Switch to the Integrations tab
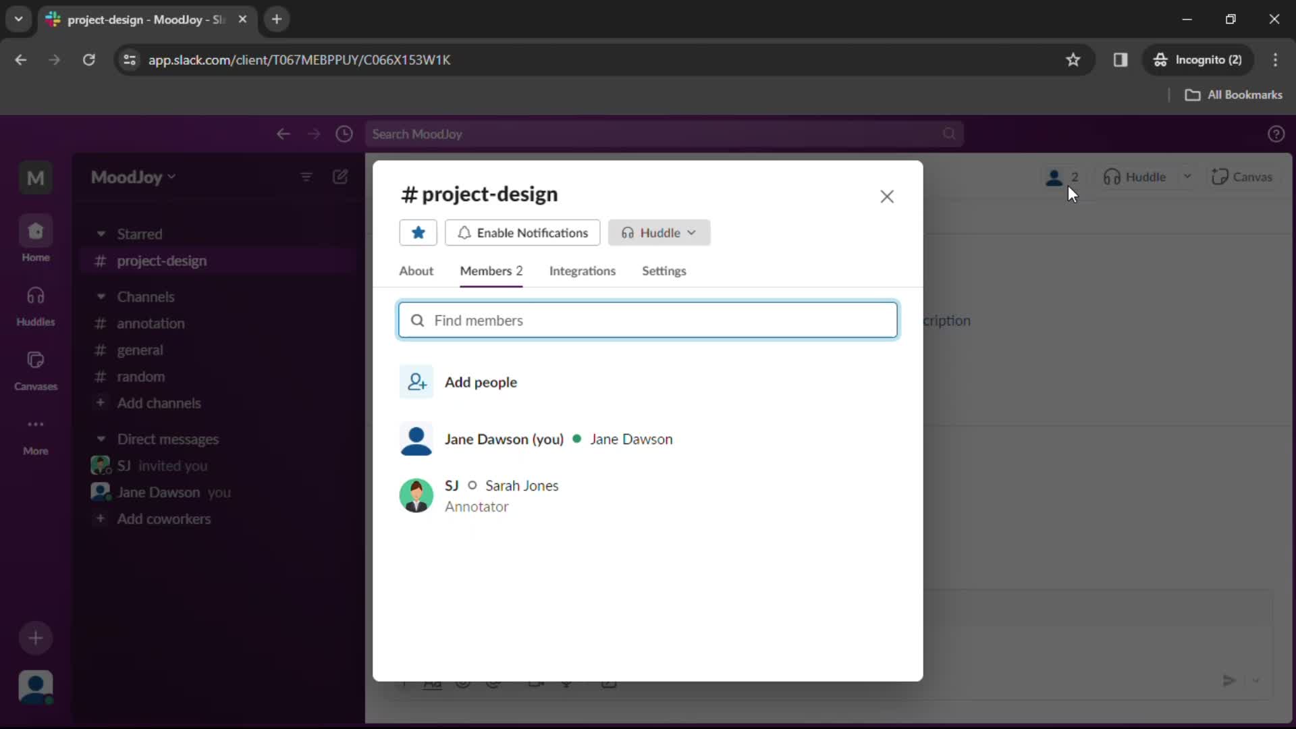 [583, 271]
